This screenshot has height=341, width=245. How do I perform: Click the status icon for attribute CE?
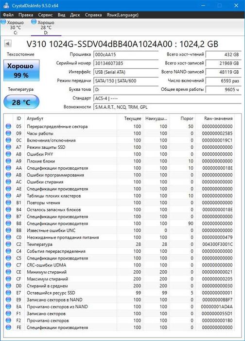pos(8,272)
